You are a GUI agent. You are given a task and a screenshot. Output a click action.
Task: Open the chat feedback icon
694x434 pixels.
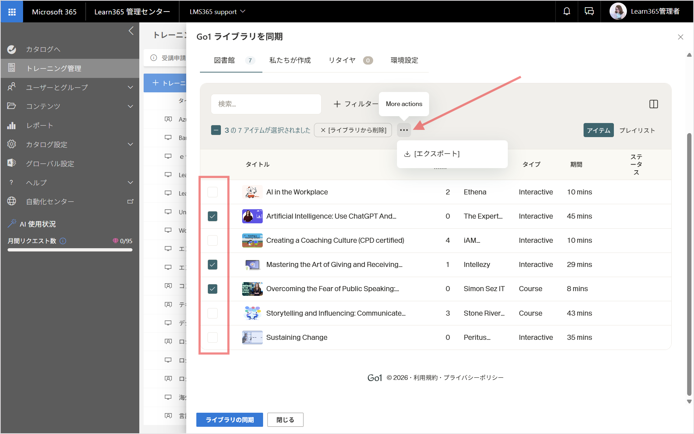point(589,12)
